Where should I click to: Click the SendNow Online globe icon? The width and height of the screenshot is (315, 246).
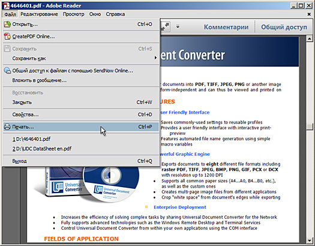(7, 70)
